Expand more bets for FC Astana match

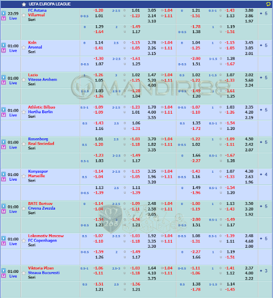pyautogui.click(x=264, y=14)
